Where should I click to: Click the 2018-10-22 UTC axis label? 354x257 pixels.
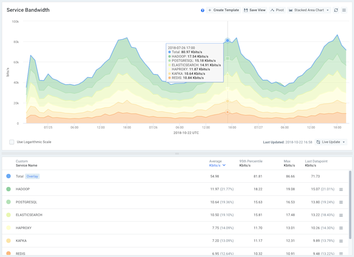click(186, 133)
